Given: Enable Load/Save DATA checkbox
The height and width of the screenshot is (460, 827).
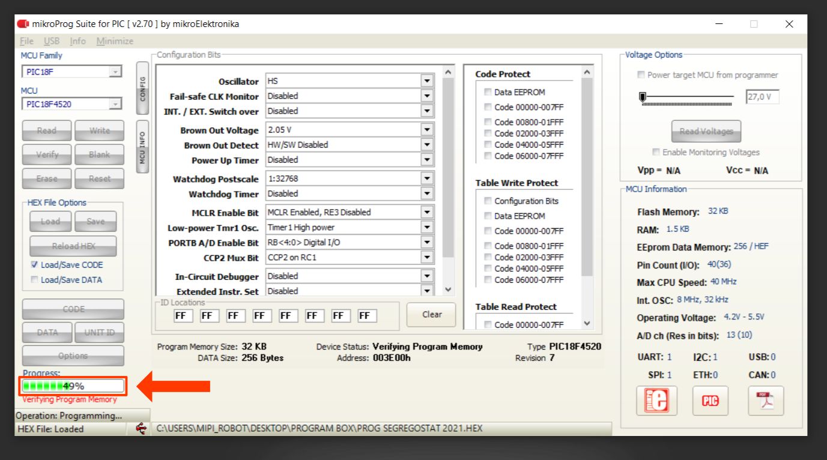Looking at the screenshot, I should [35, 280].
